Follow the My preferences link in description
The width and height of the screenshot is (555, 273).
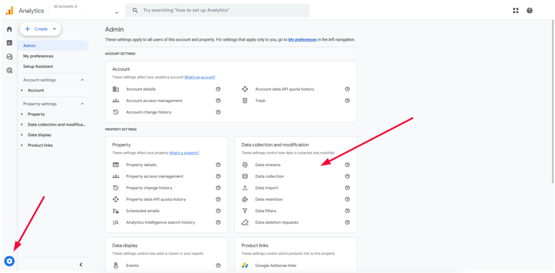pos(302,39)
